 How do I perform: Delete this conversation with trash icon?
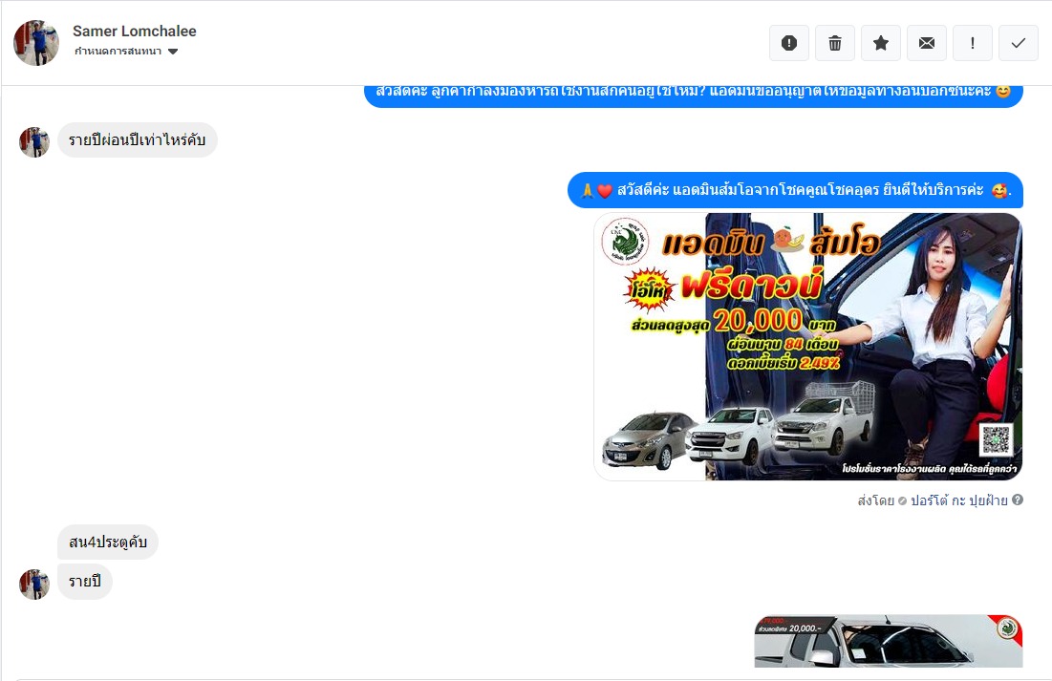[834, 43]
